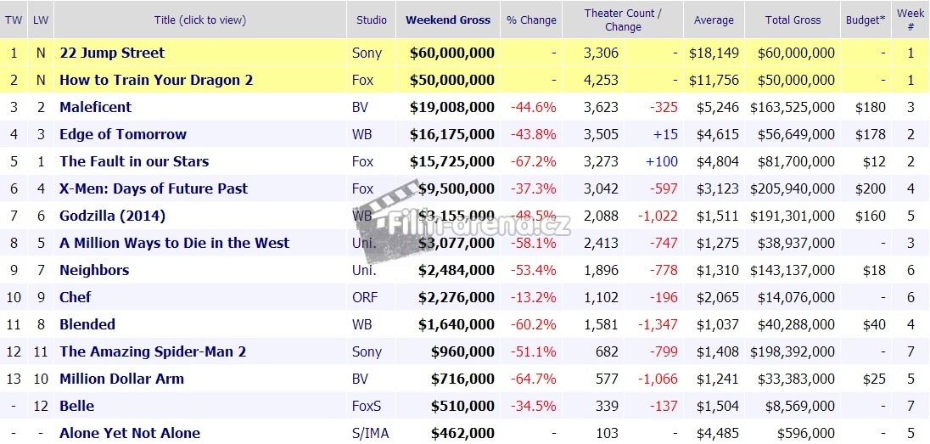
Task: Click the Neighbors title link
Action: 94,270
